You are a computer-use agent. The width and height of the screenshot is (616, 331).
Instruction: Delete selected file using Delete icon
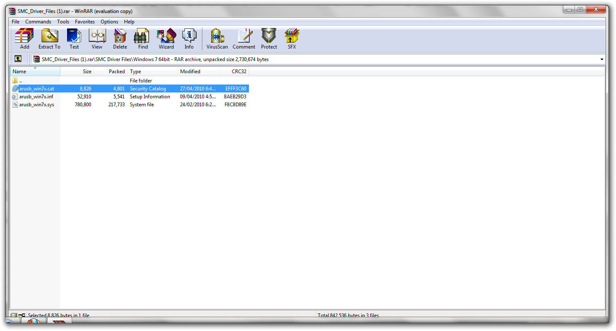pyautogui.click(x=120, y=39)
